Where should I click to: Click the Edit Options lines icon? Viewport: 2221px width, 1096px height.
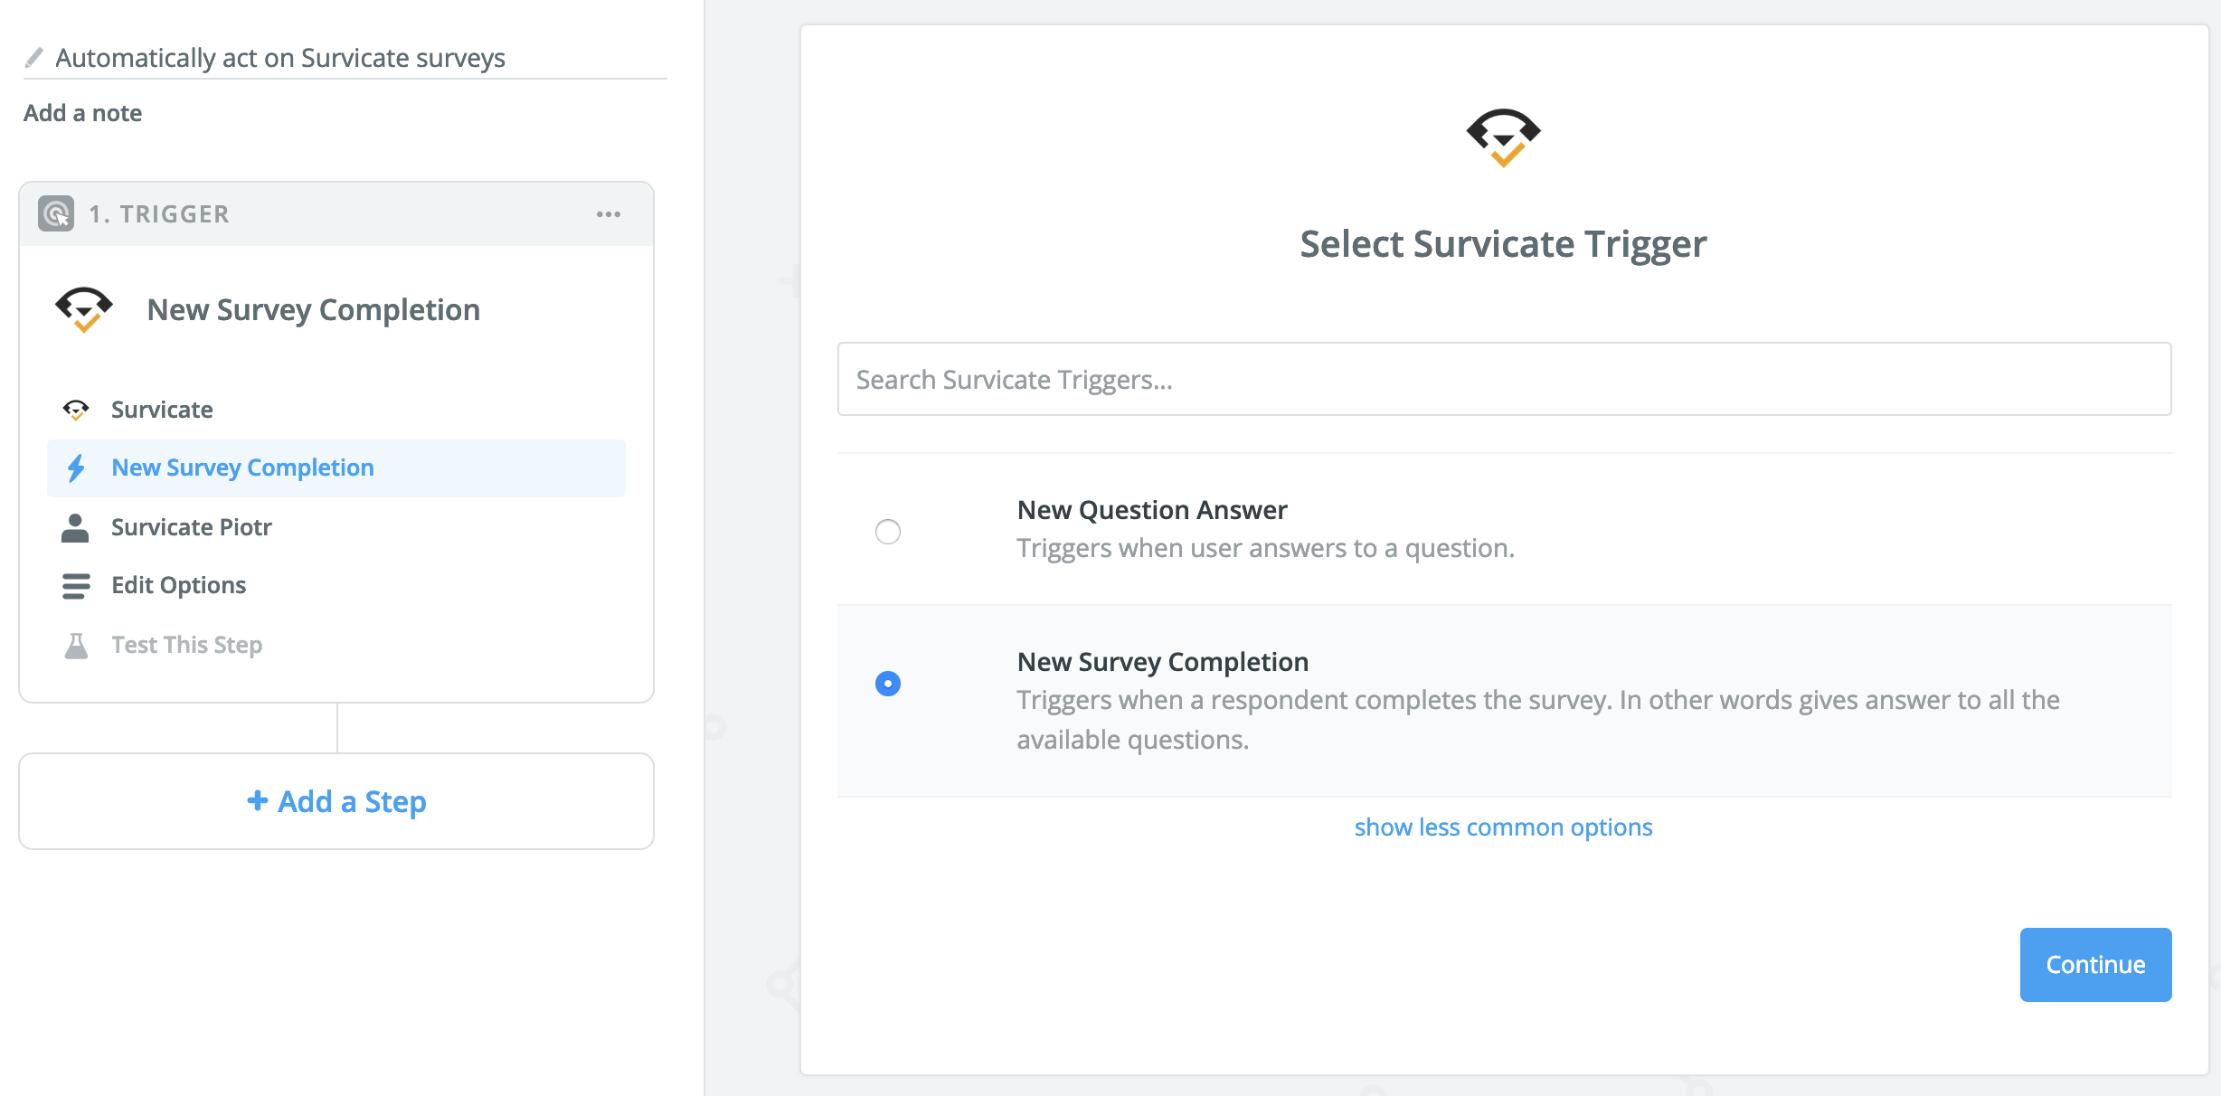pos(76,585)
